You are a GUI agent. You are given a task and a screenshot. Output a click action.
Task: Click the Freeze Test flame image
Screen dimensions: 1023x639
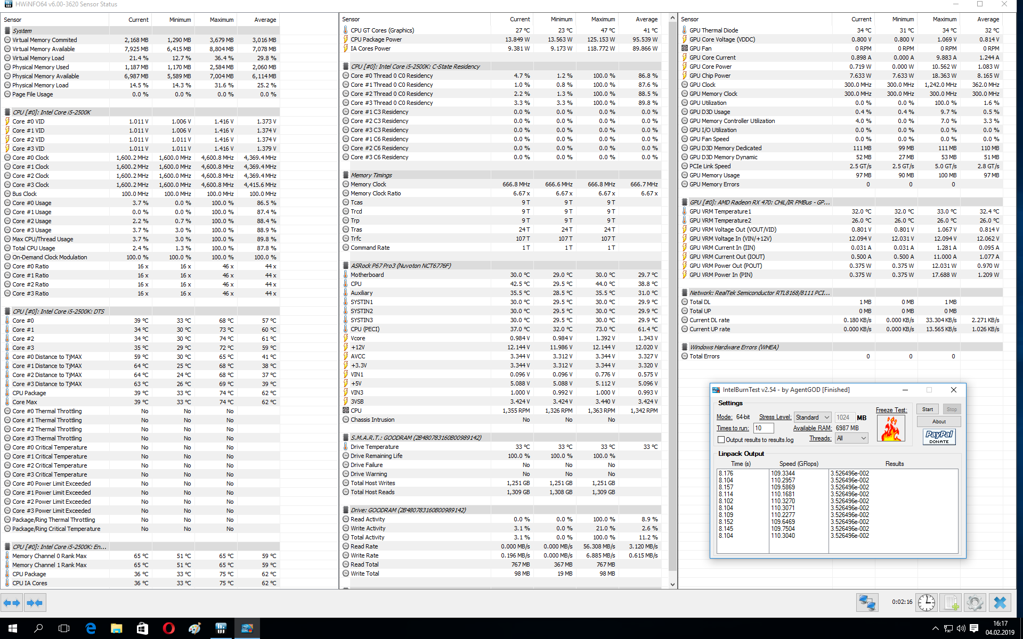point(891,429)
